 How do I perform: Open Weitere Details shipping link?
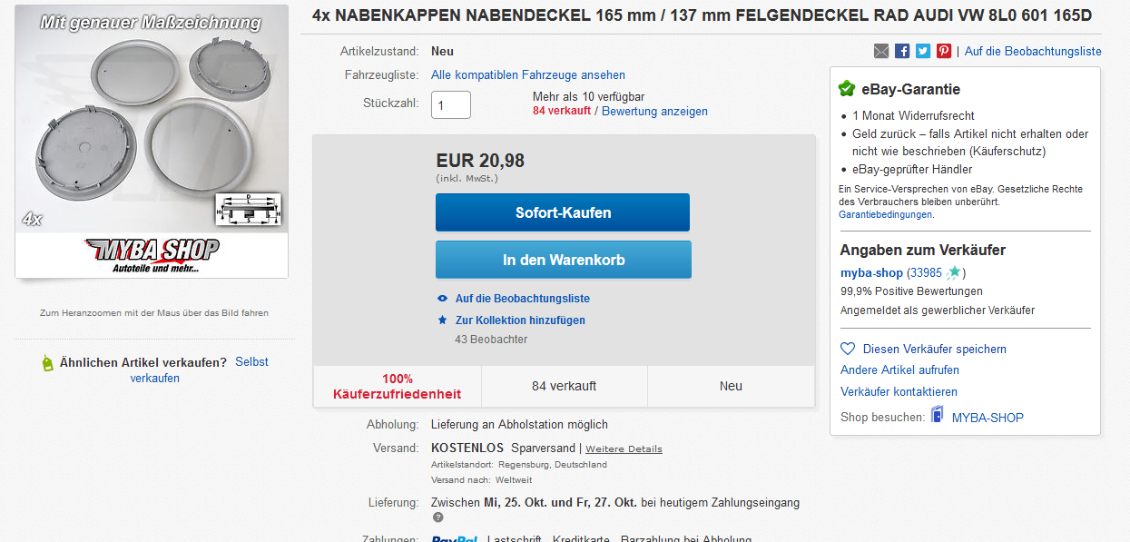pyautogui.click(x=624, y=448)
